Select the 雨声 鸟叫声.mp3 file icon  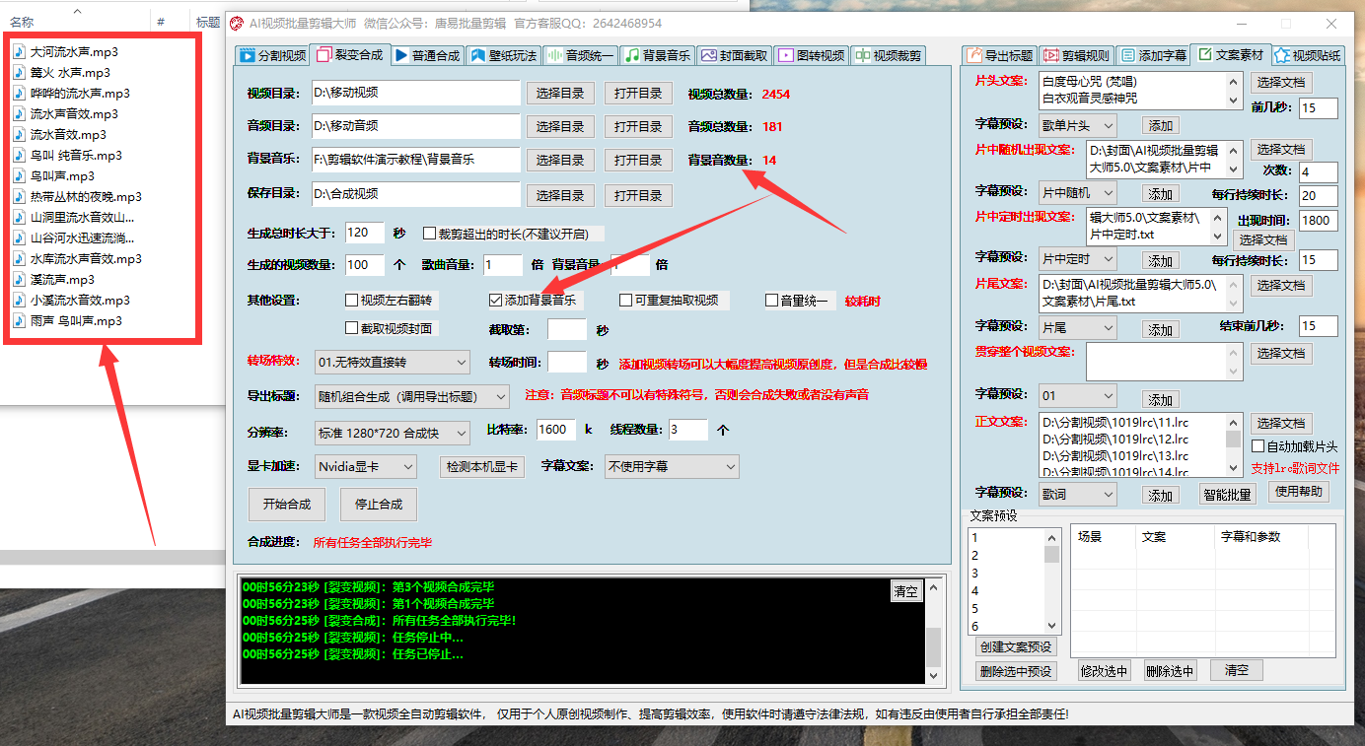coord(19,321)
